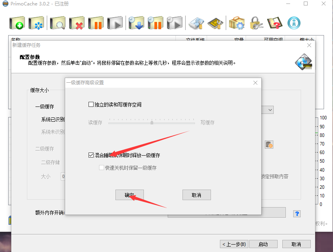Toggle the 快速关机时保留一级缓存 checkbox

click(x=101, y=168)
